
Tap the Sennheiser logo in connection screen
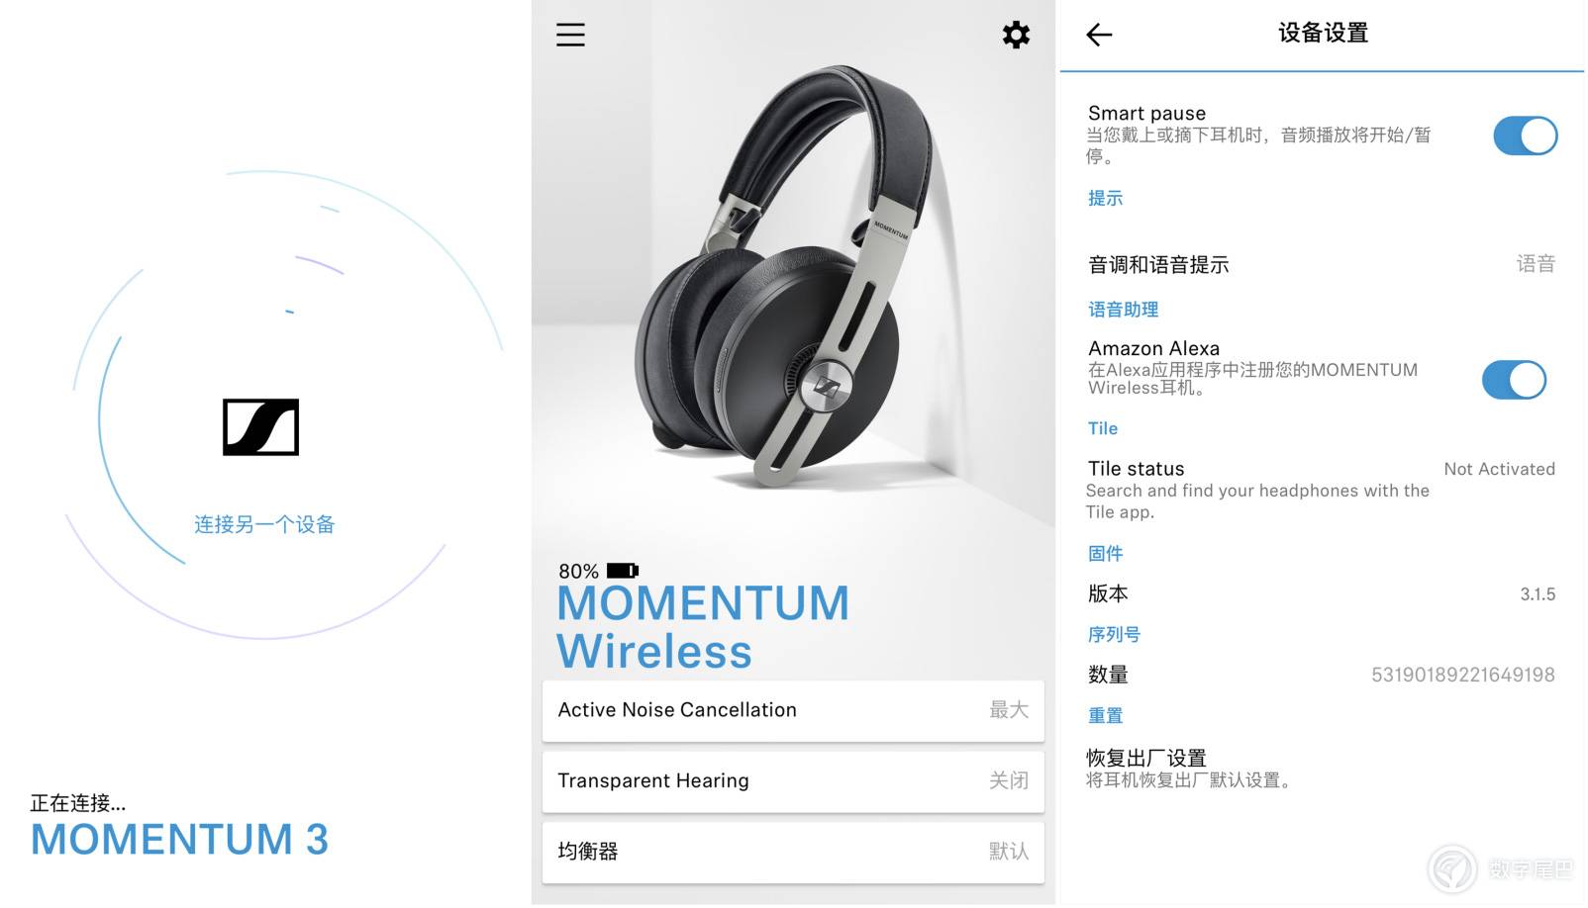click(x=260, y=427)
